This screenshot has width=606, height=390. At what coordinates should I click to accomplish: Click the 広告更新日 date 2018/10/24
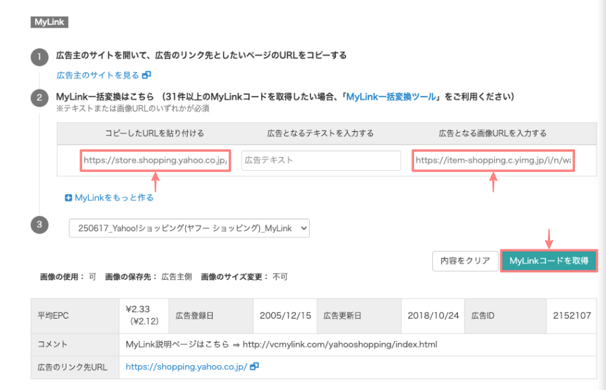click(433, 316)
